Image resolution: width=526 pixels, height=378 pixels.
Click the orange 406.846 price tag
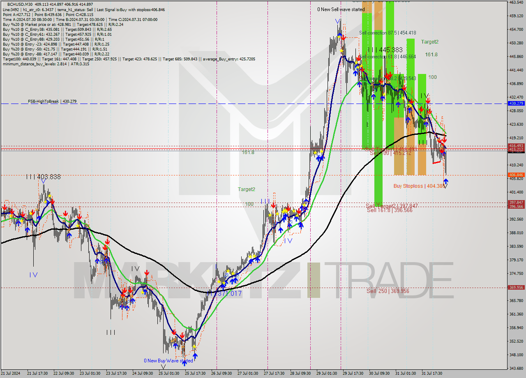coord(516,175)
